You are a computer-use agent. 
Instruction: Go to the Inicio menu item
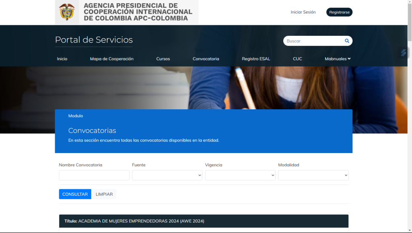tap(62, 59)
